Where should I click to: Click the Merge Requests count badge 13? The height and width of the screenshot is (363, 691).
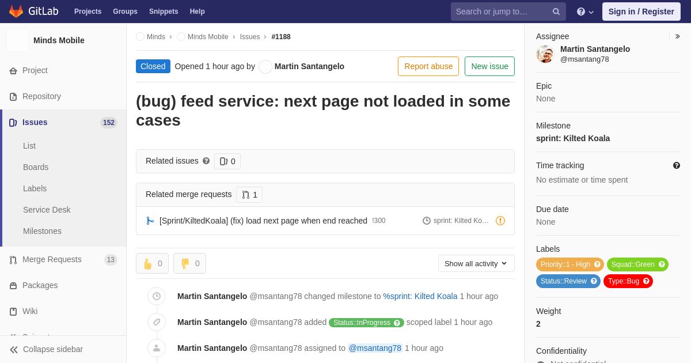click(111, 260)
